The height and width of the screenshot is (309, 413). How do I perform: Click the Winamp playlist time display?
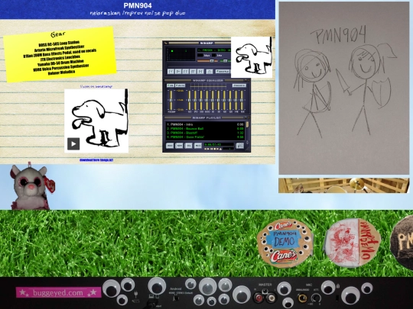coord(220,144)
